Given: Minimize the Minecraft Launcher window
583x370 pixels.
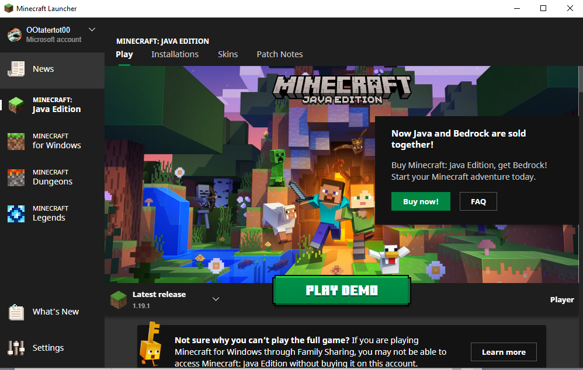Looking at the screenshot, I should pos(516,8).
